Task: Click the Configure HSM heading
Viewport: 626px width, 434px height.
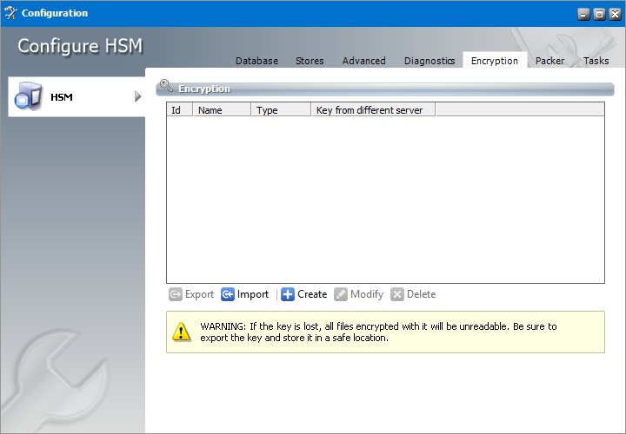Action: tap(80, 46)
